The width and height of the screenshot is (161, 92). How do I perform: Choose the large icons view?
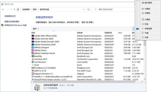coord(146,9)
